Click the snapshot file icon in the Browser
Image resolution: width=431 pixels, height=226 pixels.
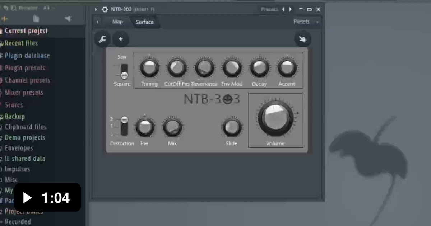tap(36, 18)
